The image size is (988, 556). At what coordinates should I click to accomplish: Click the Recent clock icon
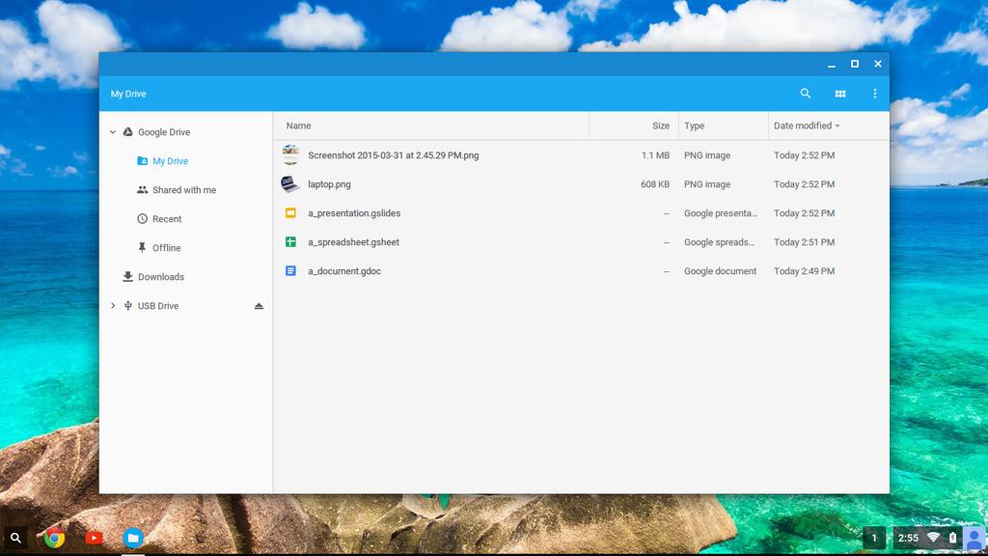[x=143, y=219]
